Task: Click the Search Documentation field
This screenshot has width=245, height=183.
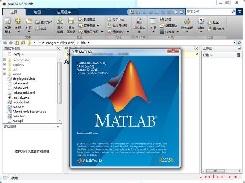Action: pyautogui.click(x=208, y=12)
